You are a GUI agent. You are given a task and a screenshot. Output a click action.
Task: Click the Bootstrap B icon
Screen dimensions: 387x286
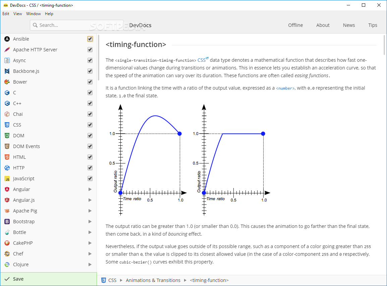[x=7, y=222]
